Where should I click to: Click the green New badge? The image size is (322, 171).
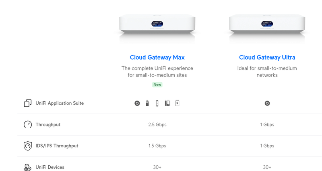(x=157, y=84)
